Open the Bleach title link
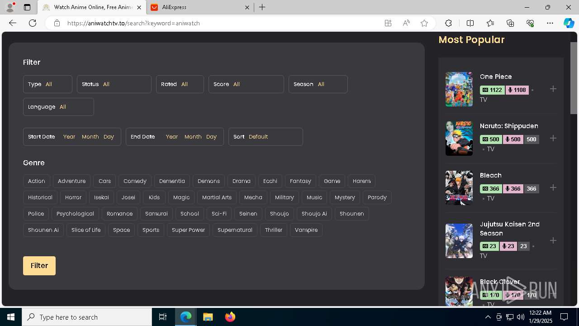 [x=491, y=175]
